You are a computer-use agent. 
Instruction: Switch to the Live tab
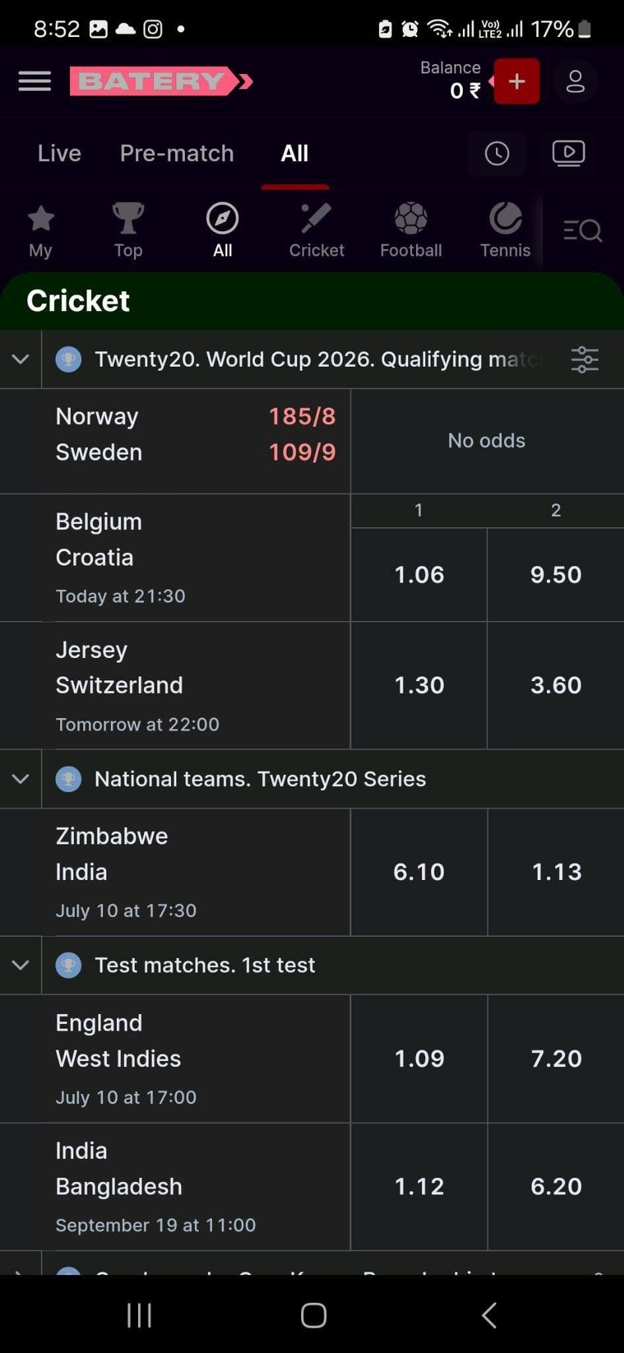click(x=59, y=153)
